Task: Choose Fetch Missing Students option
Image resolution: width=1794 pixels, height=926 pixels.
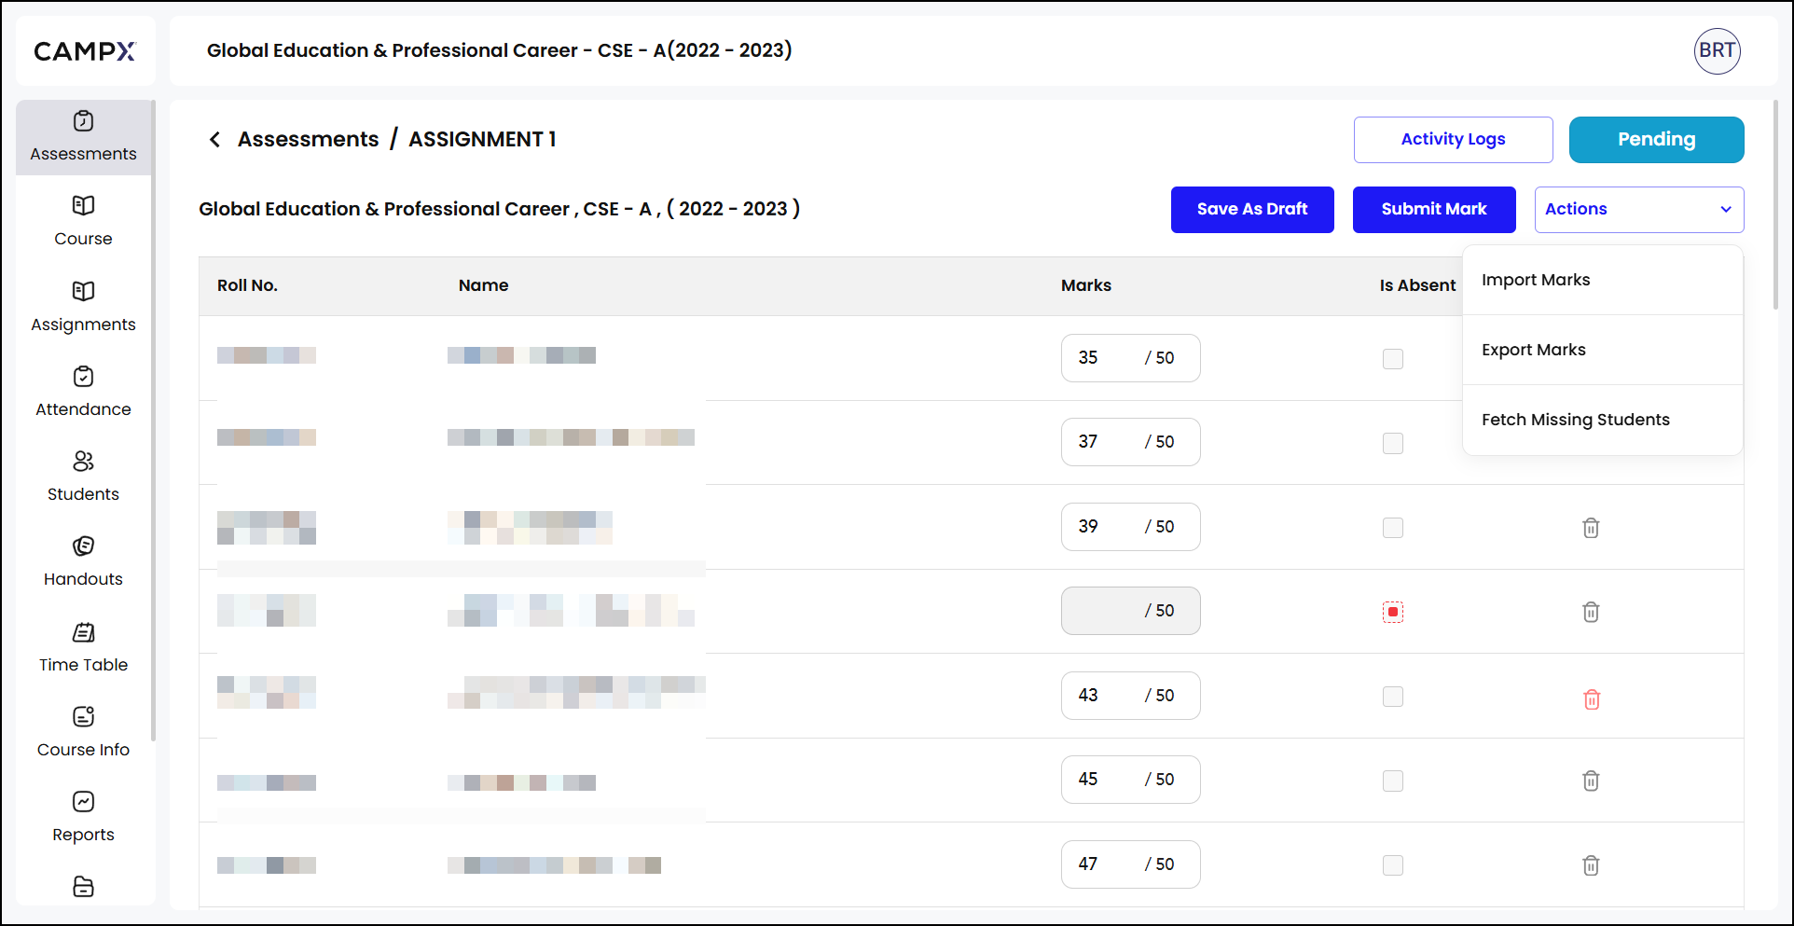Action: (1602, 420)
